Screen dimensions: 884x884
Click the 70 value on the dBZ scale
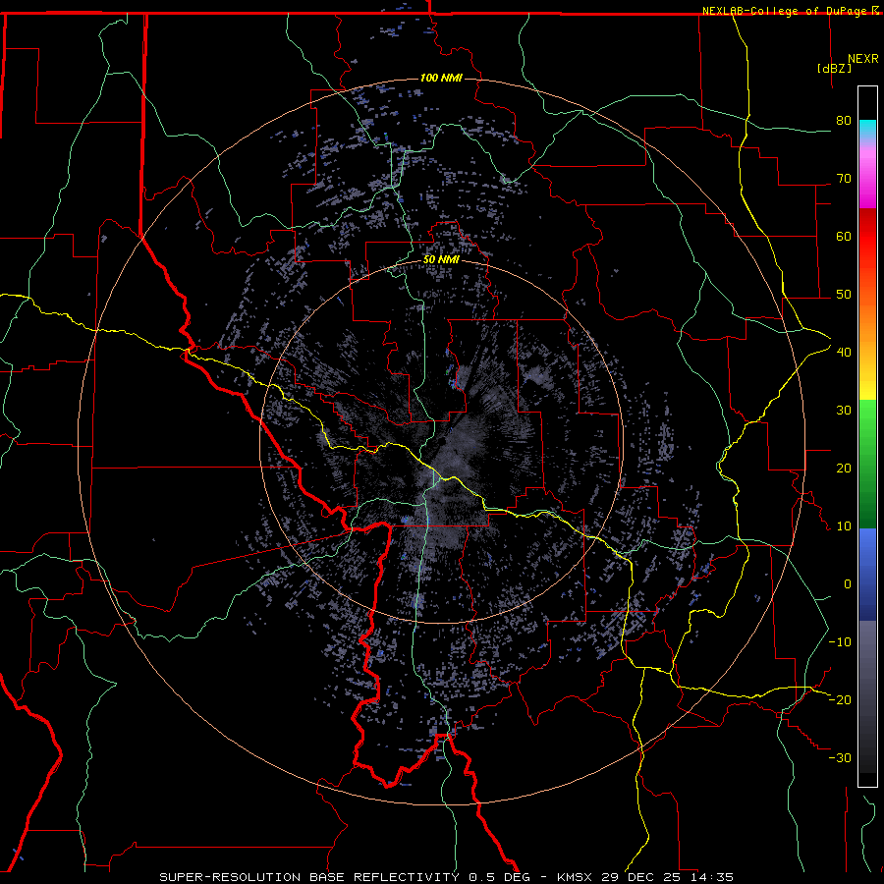(x=844, y=179)
